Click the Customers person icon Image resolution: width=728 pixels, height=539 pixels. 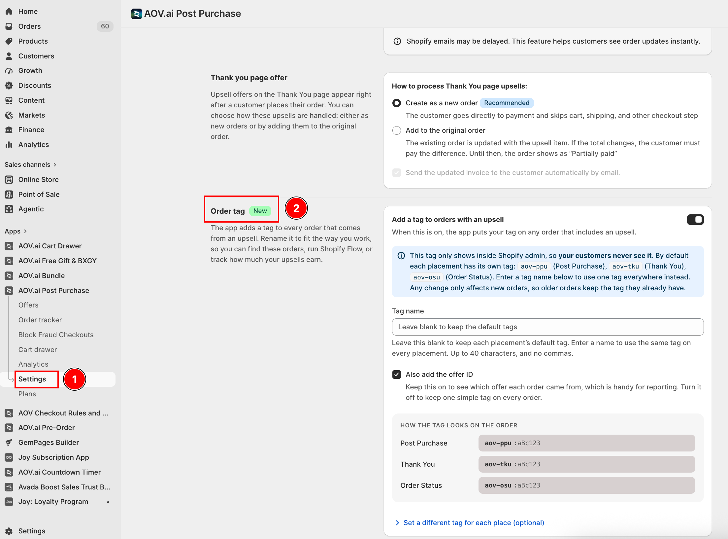(x=9, y=56)
